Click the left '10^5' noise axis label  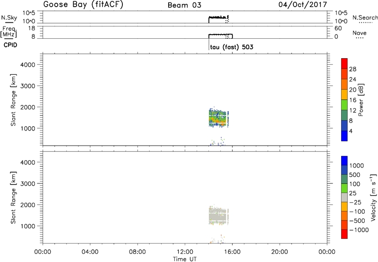point(29,13)
